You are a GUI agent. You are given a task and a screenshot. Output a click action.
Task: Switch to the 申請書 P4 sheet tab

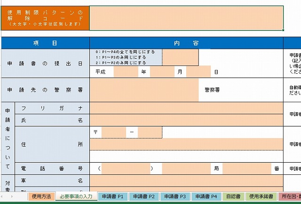pos(206,196)
